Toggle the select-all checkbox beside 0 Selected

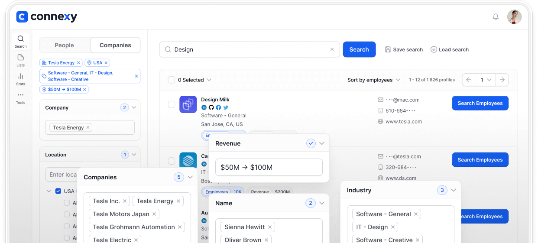pyautogui.click(x=172, y=80)
